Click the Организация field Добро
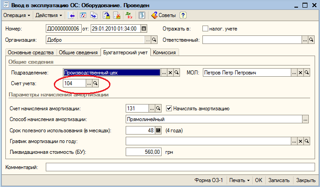The height and width of the screenshot is (187, 320). coord(95,40)
